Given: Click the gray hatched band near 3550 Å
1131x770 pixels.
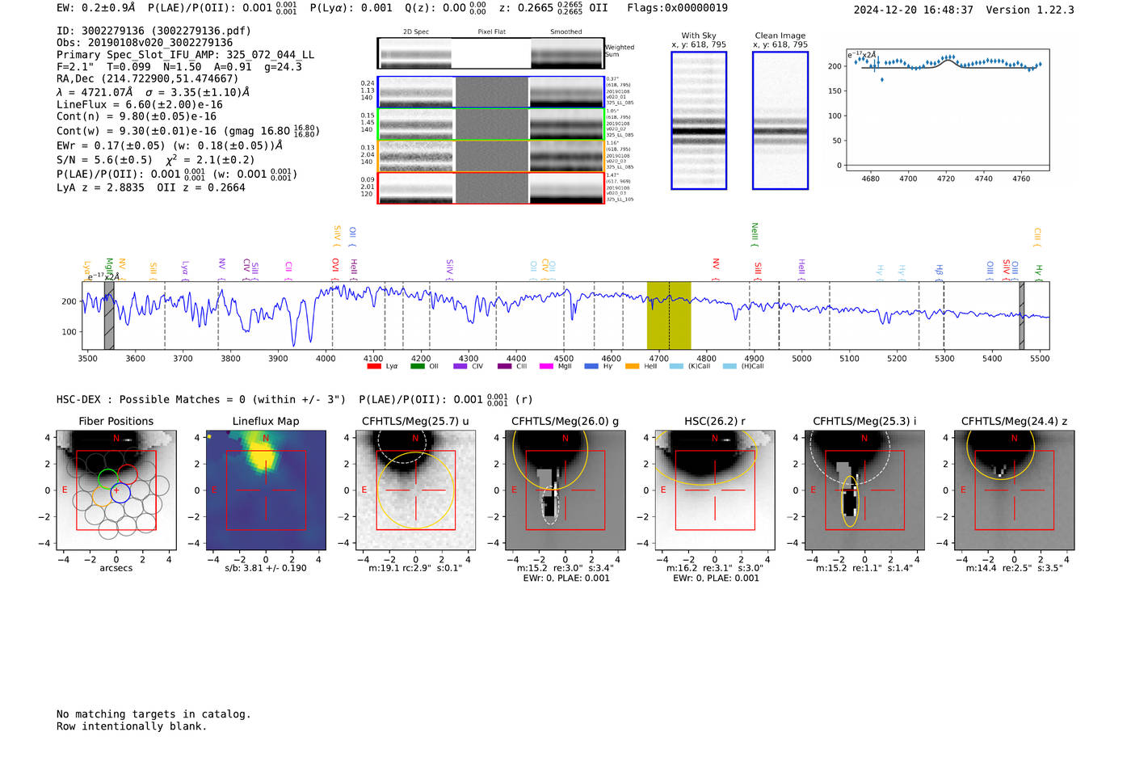Looking at the screenshot, I should tap(109, 315).
